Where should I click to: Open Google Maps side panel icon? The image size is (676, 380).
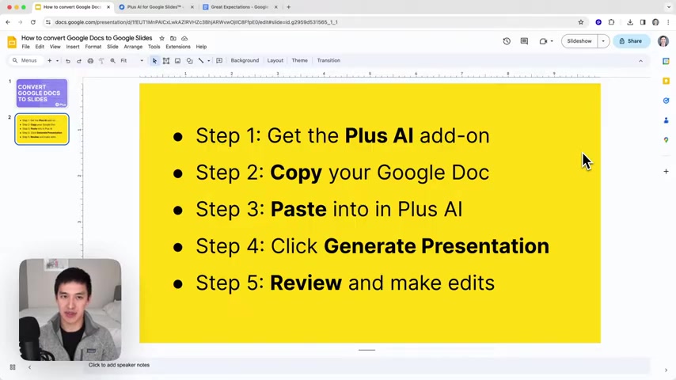click(x=666, y=140)
